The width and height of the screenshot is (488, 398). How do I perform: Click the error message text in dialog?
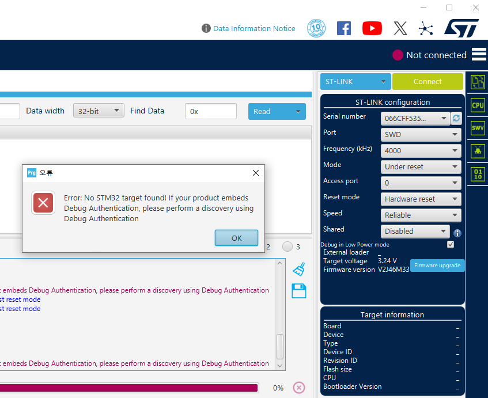pos(158,208)
